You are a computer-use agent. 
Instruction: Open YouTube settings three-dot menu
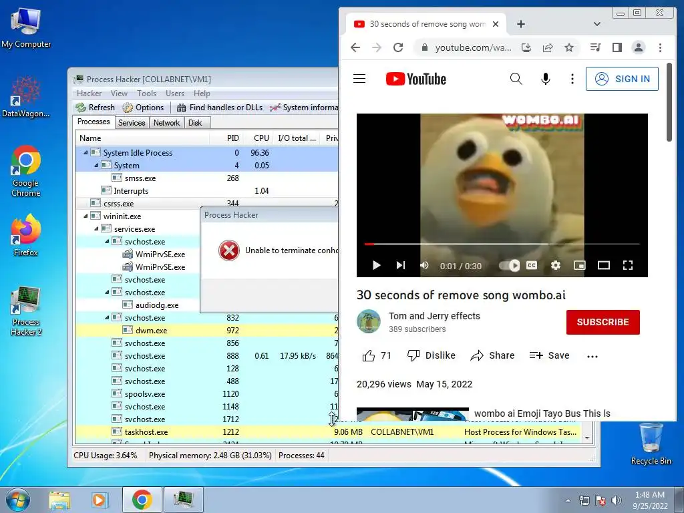[x=572, y=79]
